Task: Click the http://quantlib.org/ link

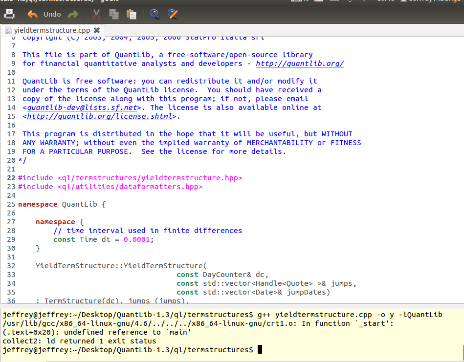Action: 300,64
